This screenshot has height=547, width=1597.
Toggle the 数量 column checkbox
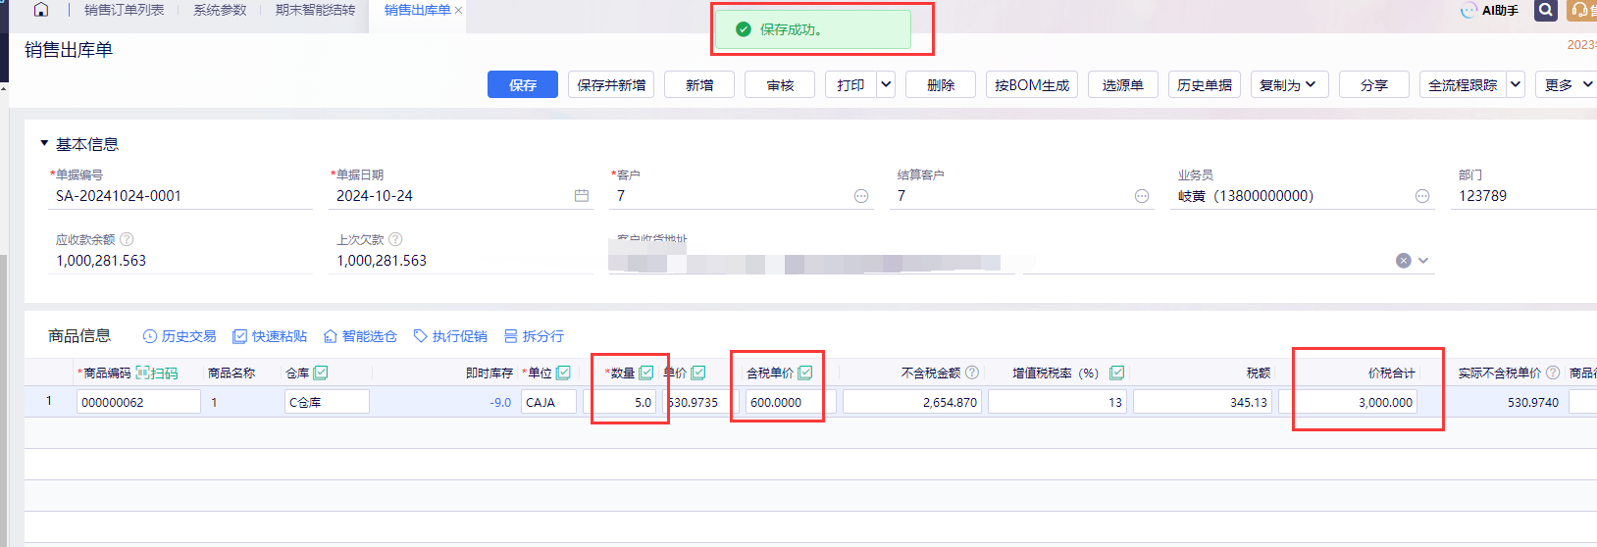coord(646,373)
